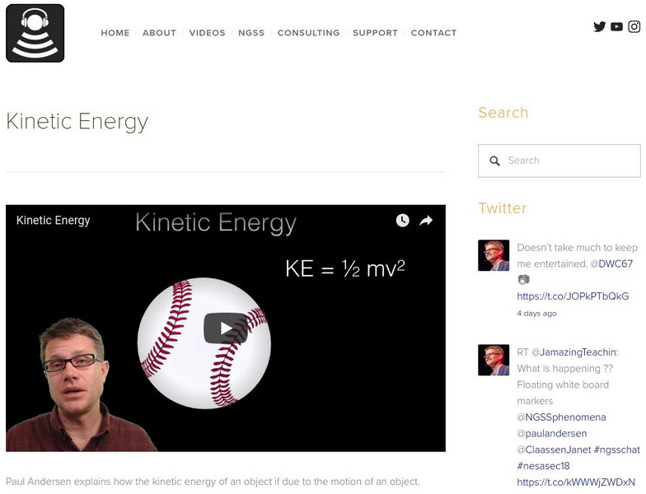Click the first tweet's avatar thumbnail
646x494 pixels.
pos(494,256)
